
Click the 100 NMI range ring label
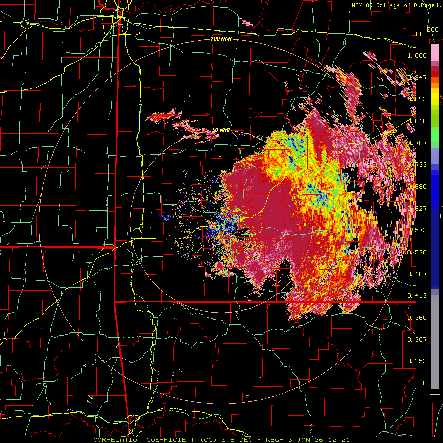(x=221, y=39)
